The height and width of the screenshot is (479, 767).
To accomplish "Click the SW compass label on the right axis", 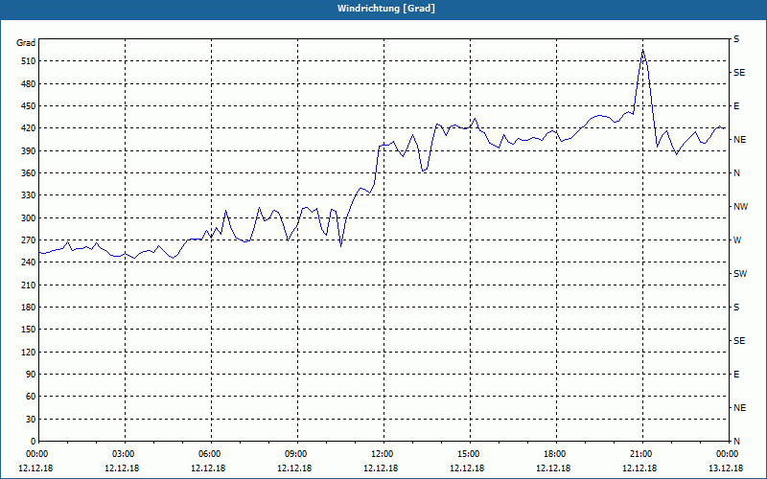I will [740, 274].
